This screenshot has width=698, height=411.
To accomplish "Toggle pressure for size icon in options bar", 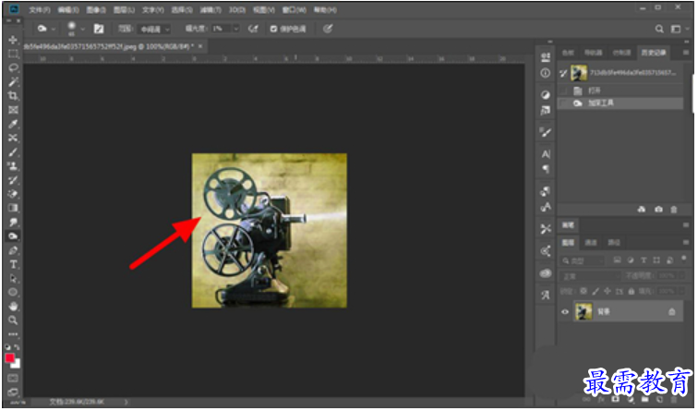I will click(x=328, y=29).
